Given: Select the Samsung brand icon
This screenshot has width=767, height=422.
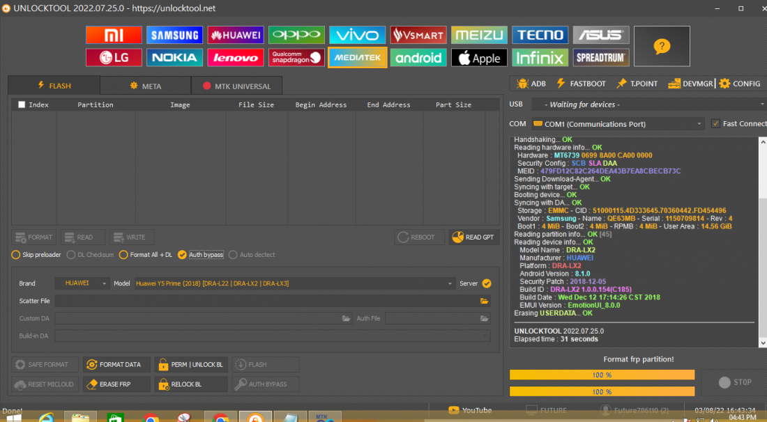Looking at the screenshot, I should pyautogui.click(x=174, y=35).
